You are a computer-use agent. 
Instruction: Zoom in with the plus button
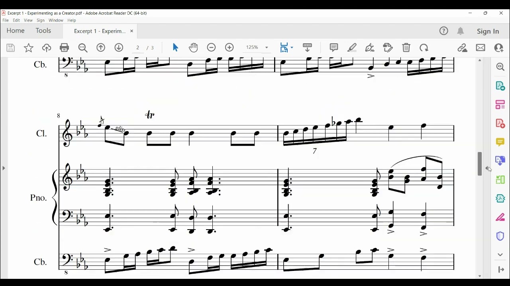(x=229, y=48)
